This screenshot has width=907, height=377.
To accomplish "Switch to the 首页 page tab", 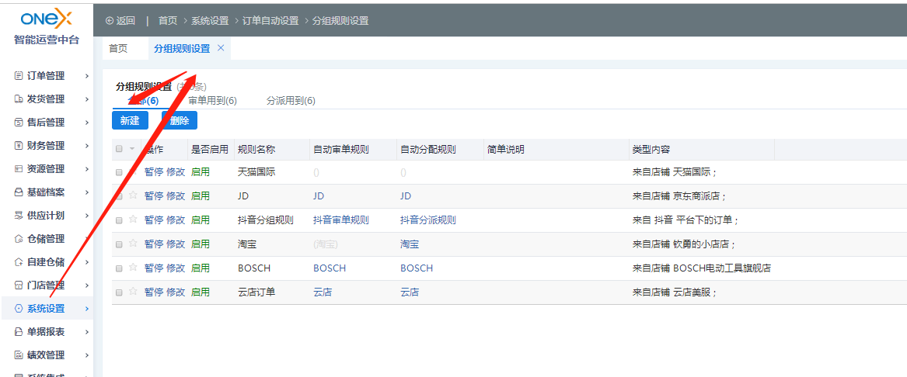I will 118,48.
